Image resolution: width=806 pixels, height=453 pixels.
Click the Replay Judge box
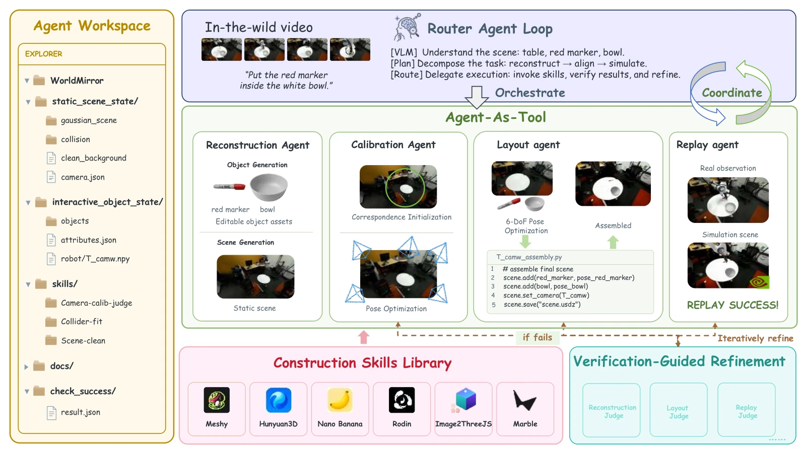(x=747, y=410)
